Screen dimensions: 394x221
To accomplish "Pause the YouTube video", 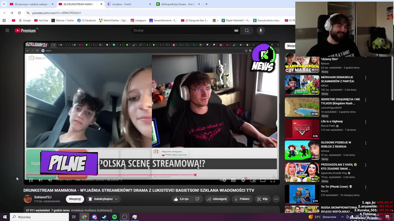I will 31,180.
